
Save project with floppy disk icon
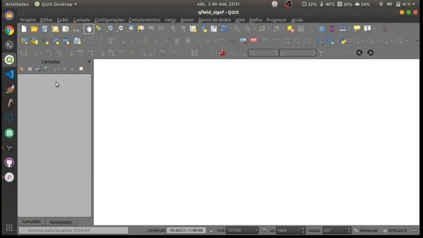pyautogui.click(x=45, y=29)
